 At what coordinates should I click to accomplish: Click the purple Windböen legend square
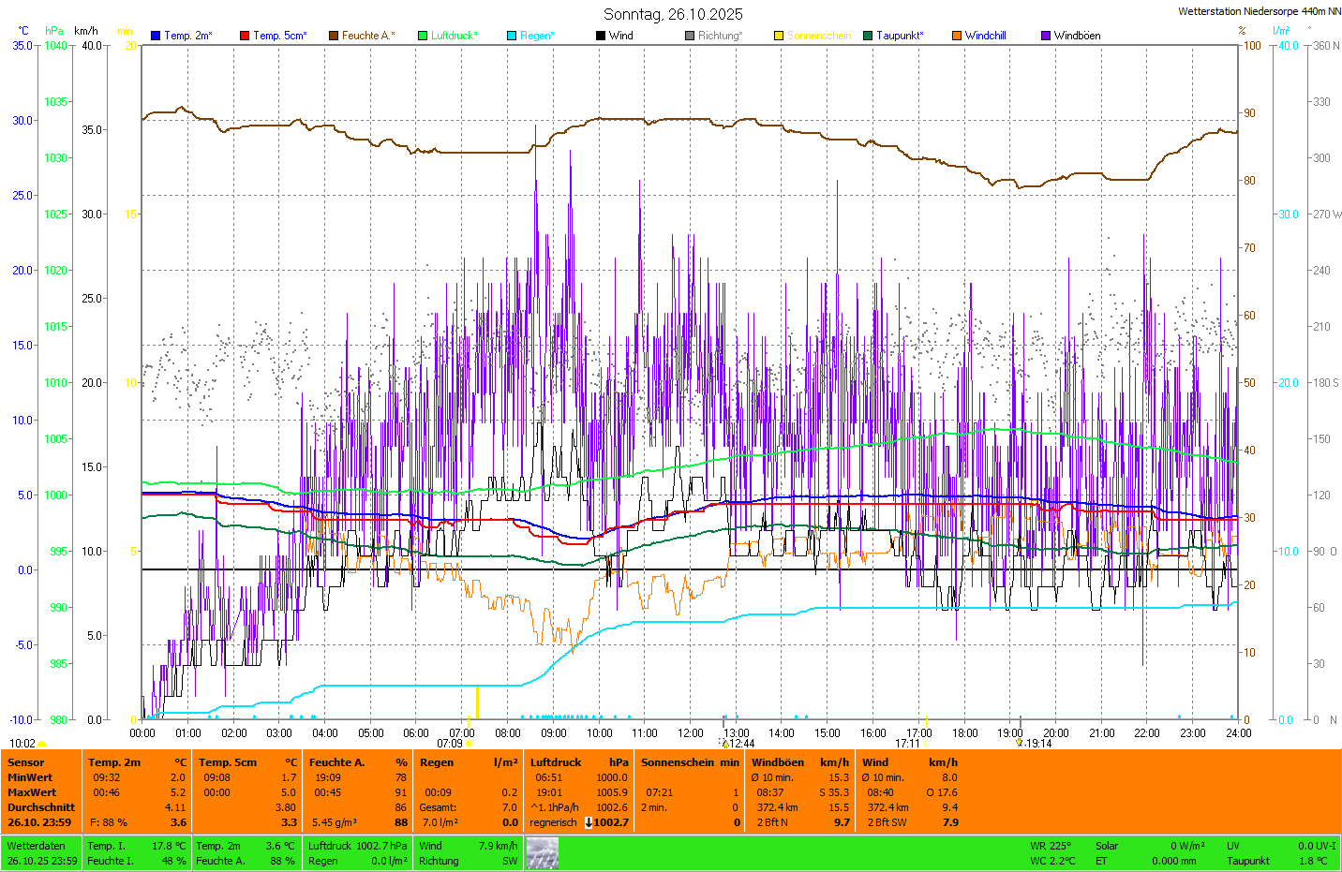point(1046,36)
